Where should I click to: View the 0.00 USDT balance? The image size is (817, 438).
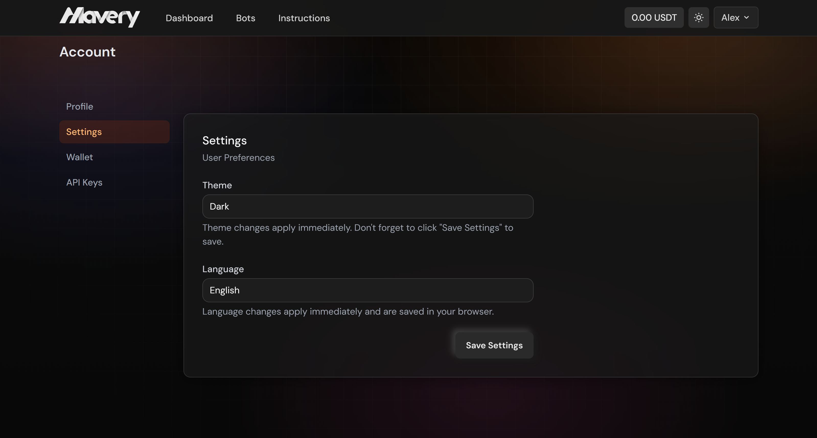654,17
